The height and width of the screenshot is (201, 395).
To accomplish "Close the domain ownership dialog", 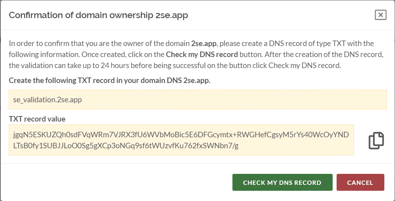I will [380, 15].
